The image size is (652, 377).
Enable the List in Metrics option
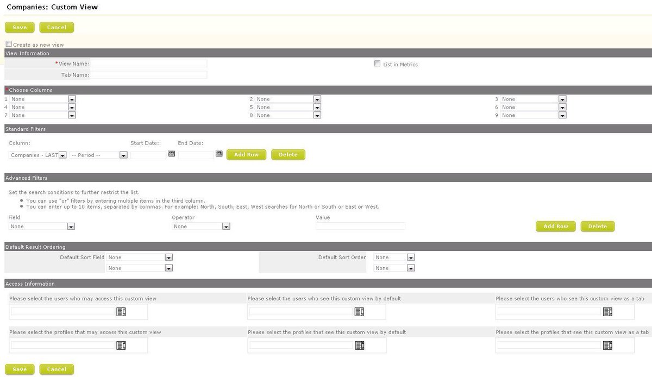point(377,64)
